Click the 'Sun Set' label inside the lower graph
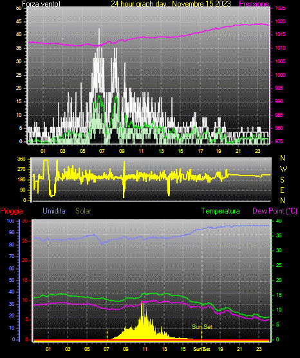The height and width of the screenshot is (358, 300). (202, 327)
